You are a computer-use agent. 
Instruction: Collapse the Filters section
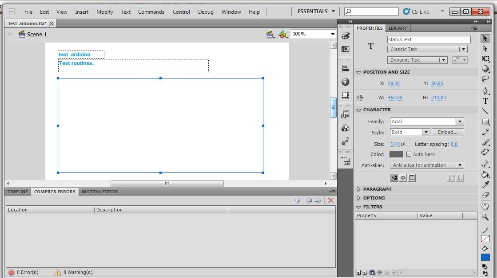(359, 207)
